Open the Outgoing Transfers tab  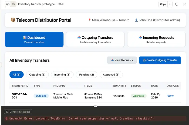(95, 40)
